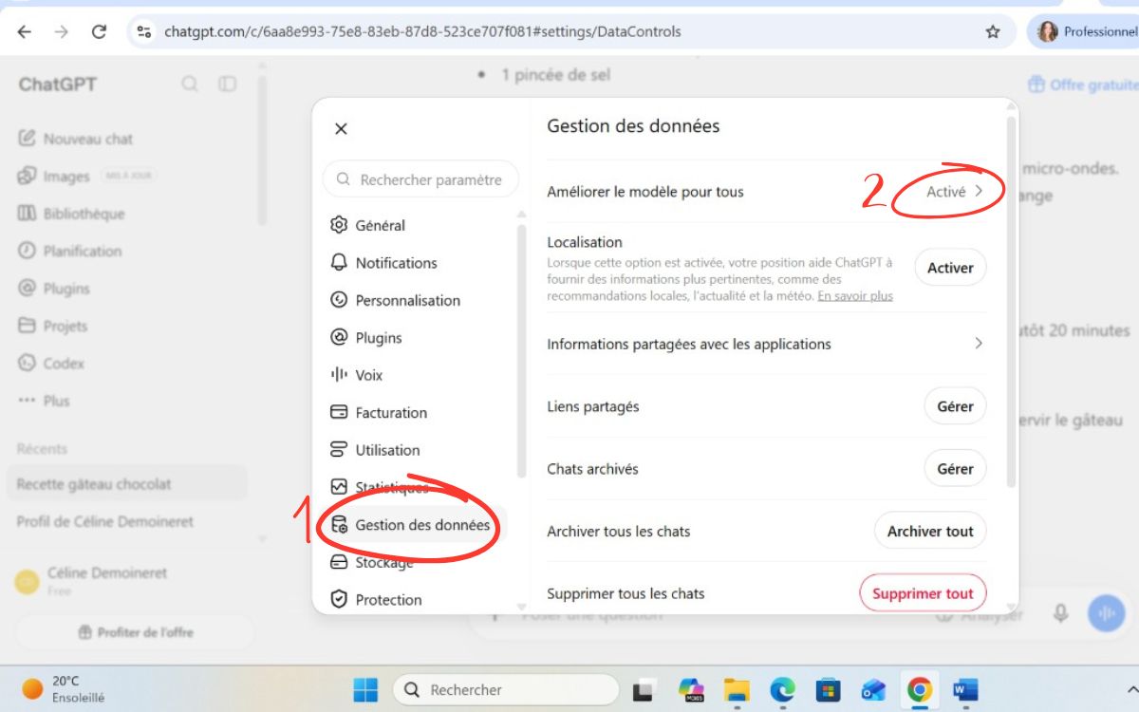Click the Notifications bell icon
Image resolution: width=1139 pixels, height=712 pixels.
[x=339, y=262]
